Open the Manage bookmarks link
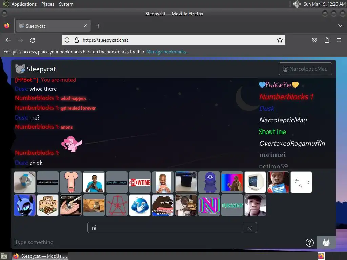Viewport: 347px width, 260px height. 168,52
